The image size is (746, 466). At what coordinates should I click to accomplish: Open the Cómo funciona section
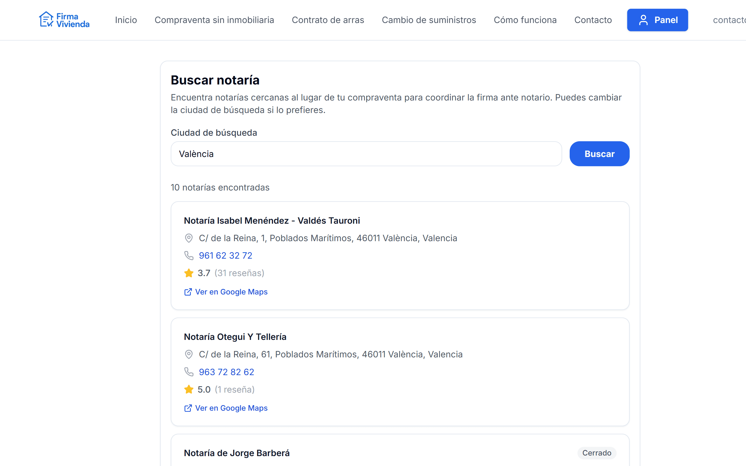[x=525, y=20]
